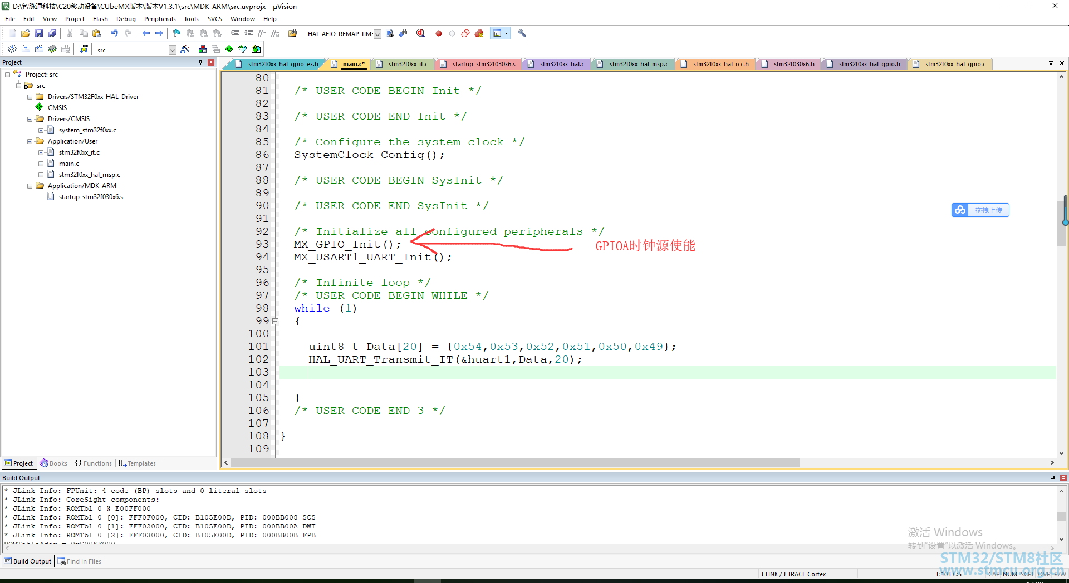Image resolution: width=1069 pixels, height=583 pixels.
Task: Open the target selector dropdown
Action: 173,50
